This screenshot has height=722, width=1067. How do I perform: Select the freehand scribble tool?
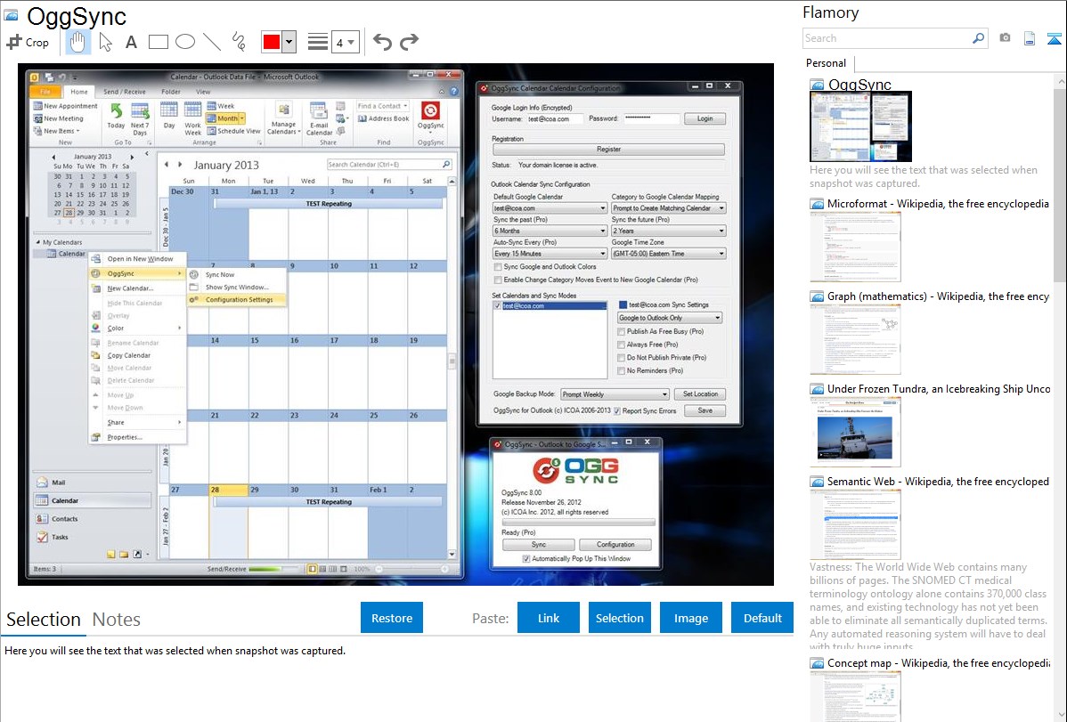[x=239, y=42]
